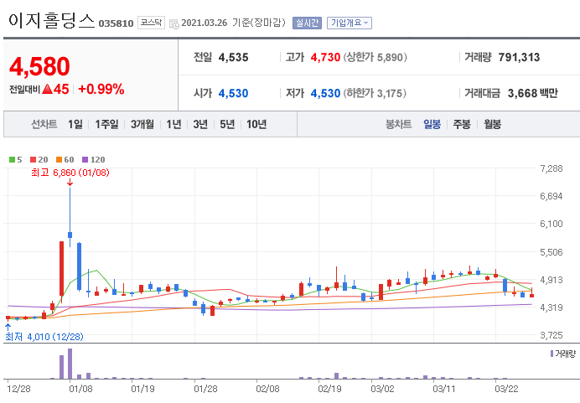Click the 4,913 price axis label
Viewport: 580px width, 403px height.
pyautogui.click(x=552, y=280)
